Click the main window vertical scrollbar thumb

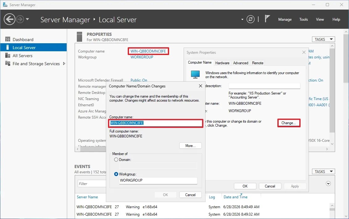pyautogui.click(x=346, y=59)
